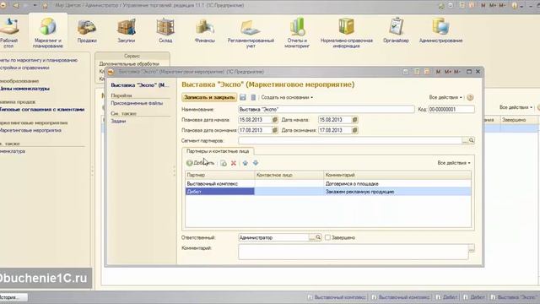Expand the Создать на основании dropdown
This screenshot has width=540, height=304.
pos(287,98)
